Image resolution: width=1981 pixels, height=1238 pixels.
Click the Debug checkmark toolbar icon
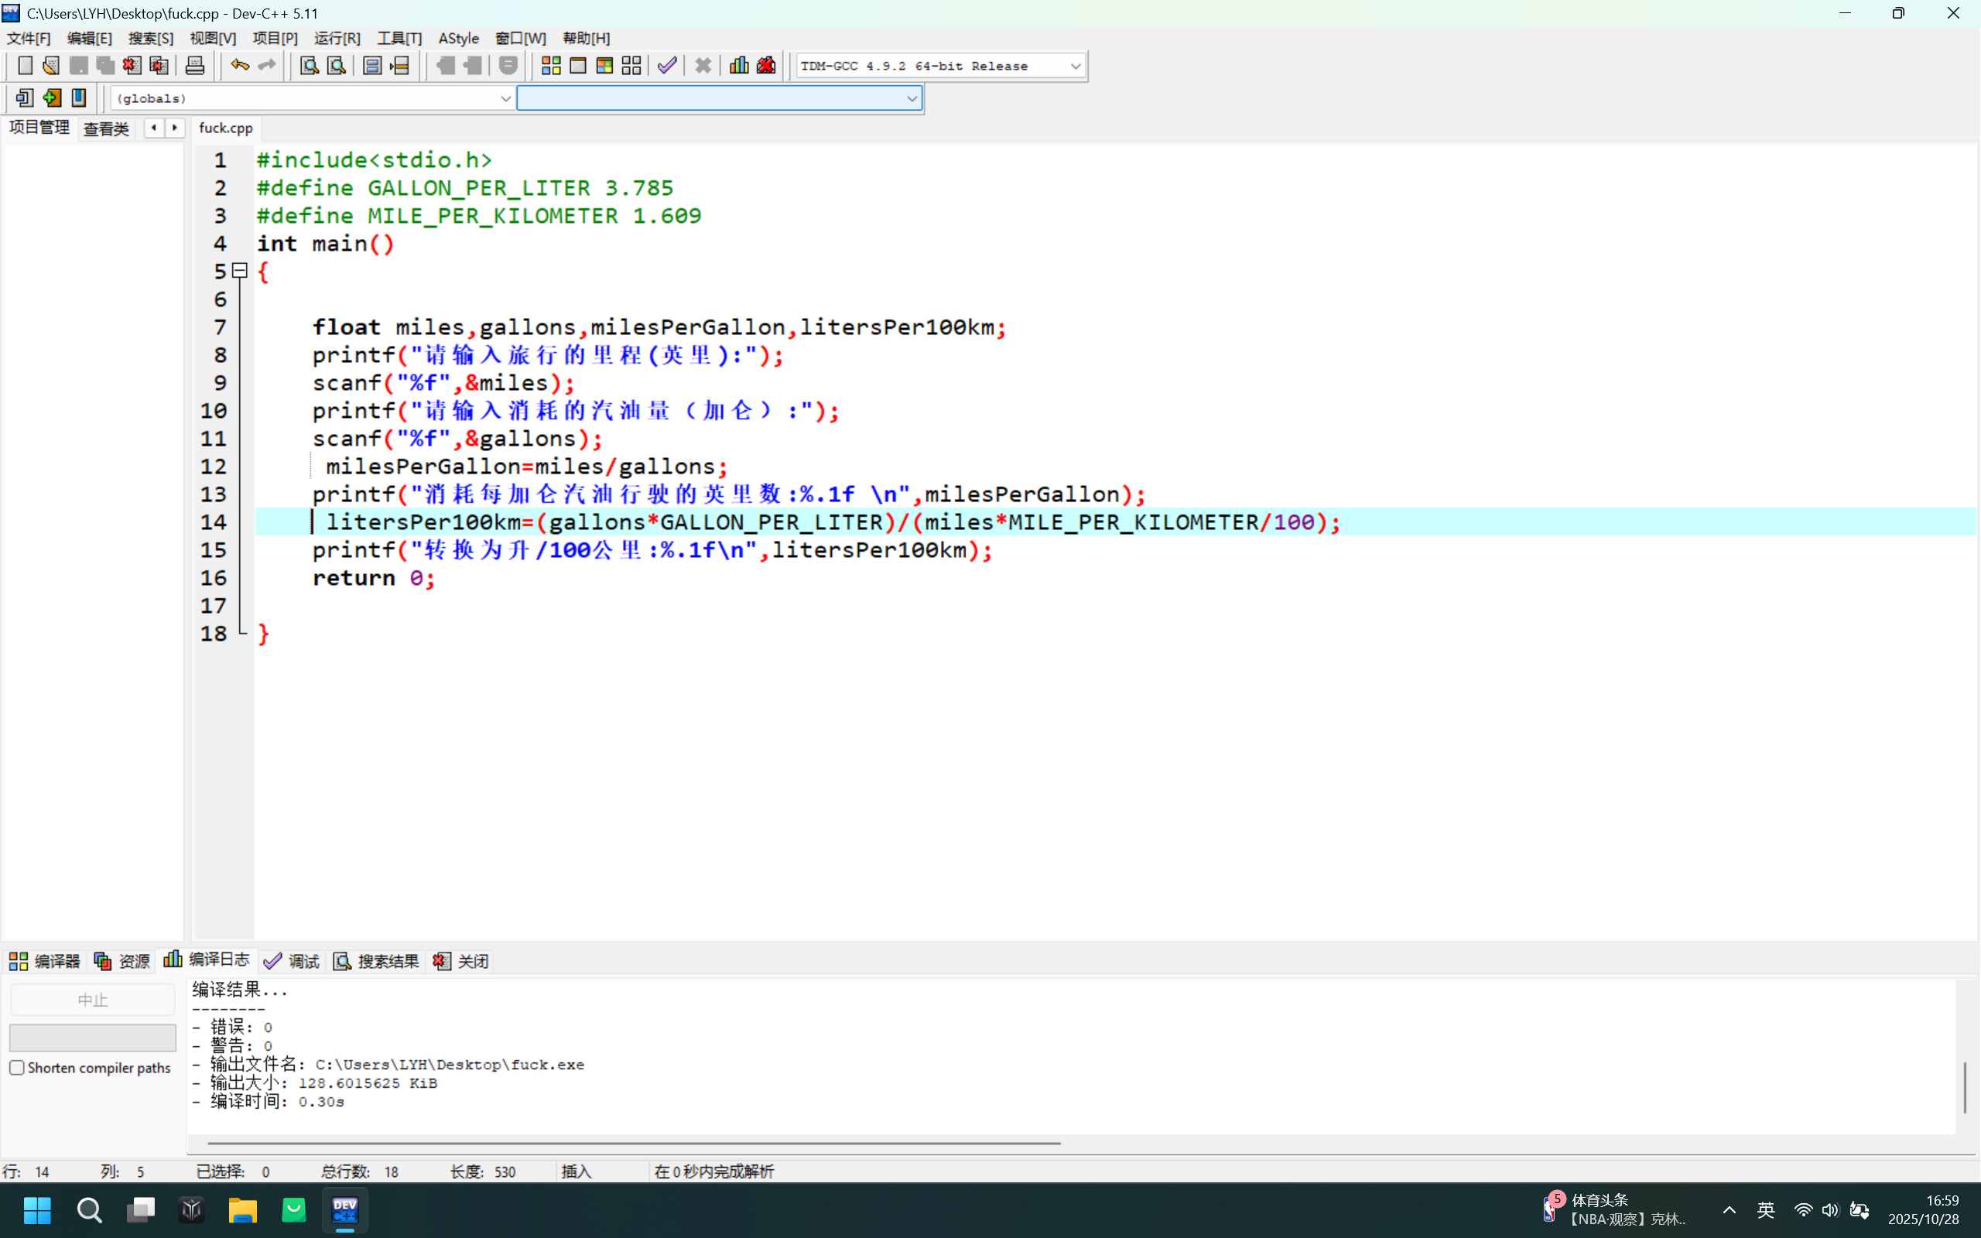(667, 66)
